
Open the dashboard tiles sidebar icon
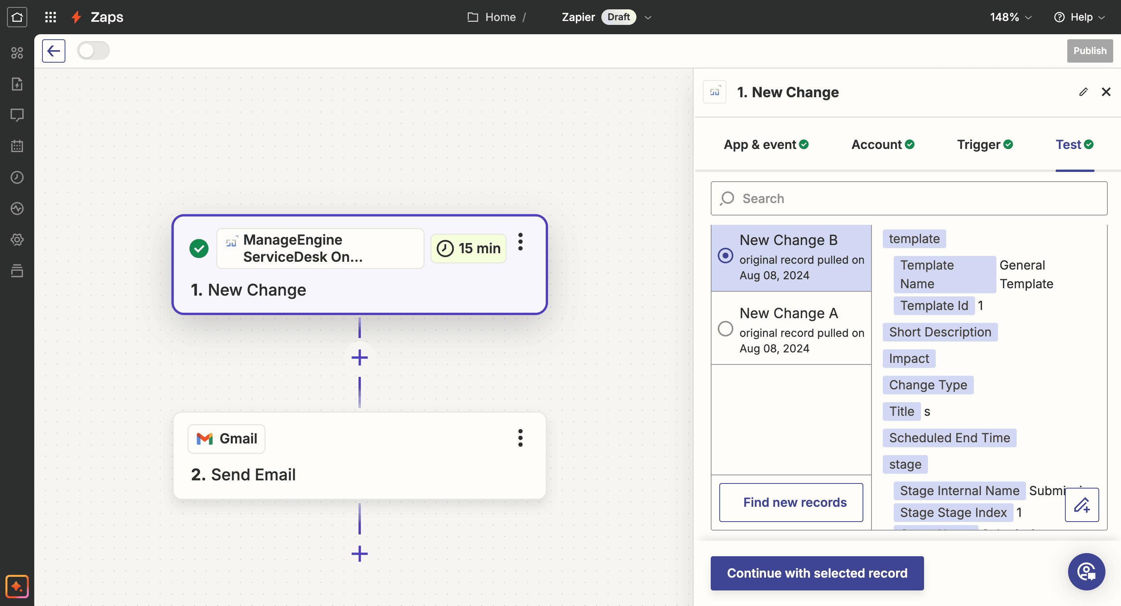pyautogui.click(x=17, y=53)
